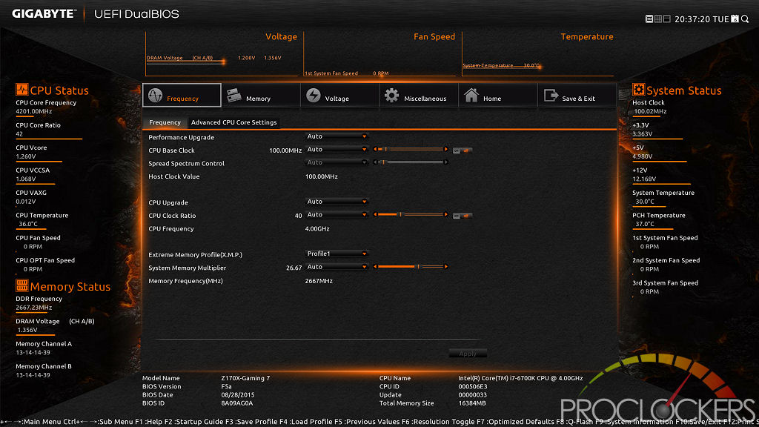Go to the Home menu
This screenshot has height=427, width=759.
tap(497, 96)
